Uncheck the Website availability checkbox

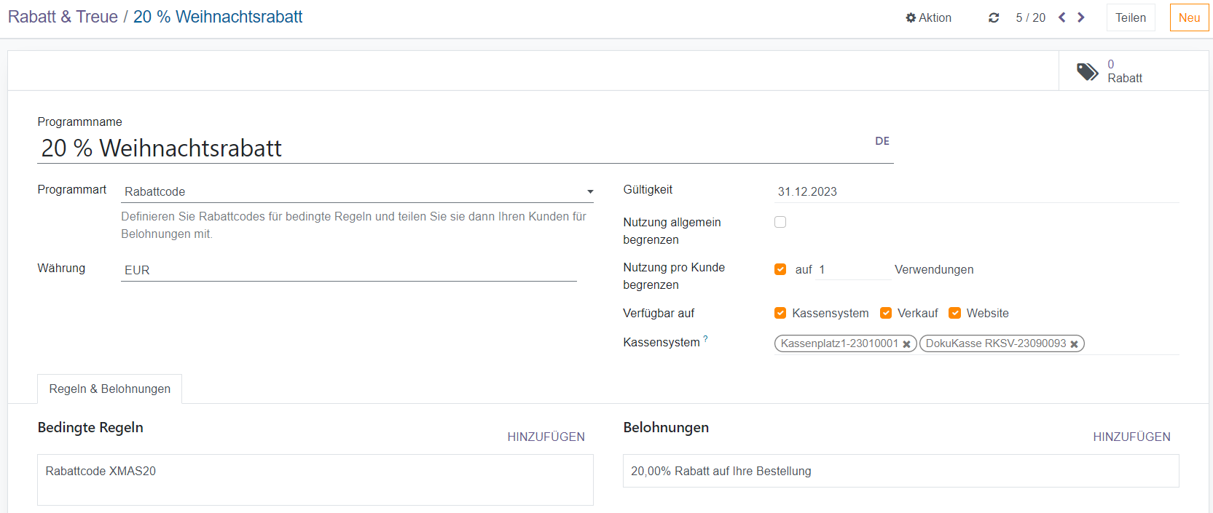(954, 313)
